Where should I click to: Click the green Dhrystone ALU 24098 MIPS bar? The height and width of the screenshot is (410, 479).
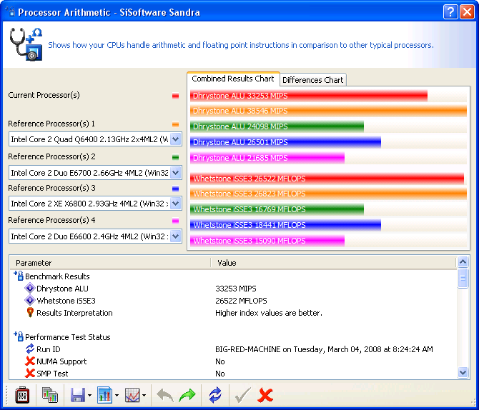[x=277, y=126]
